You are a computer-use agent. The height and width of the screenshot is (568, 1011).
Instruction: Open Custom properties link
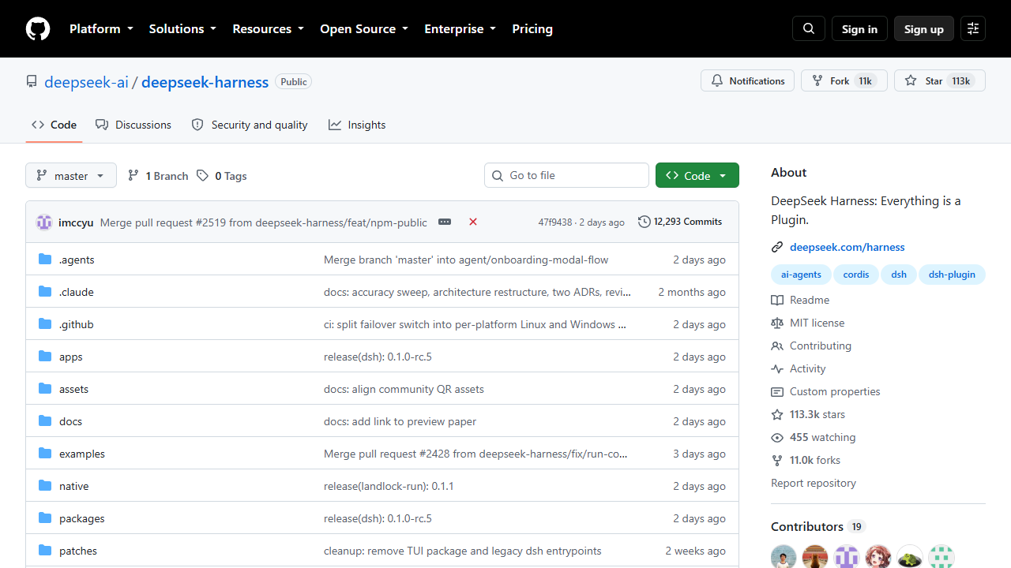click(x=825, y=391)
